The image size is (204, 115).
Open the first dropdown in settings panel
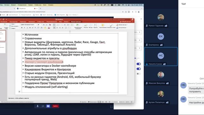(138, 32)
